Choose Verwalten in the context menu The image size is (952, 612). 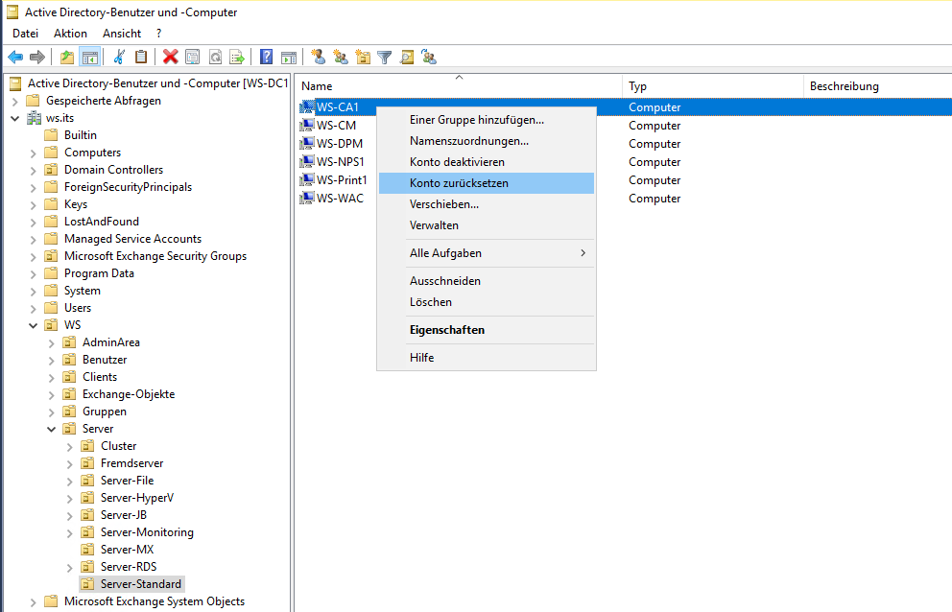click(x=487, y=225)
